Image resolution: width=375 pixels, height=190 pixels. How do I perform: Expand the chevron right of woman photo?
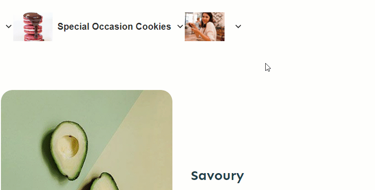(x=238, y=26)
